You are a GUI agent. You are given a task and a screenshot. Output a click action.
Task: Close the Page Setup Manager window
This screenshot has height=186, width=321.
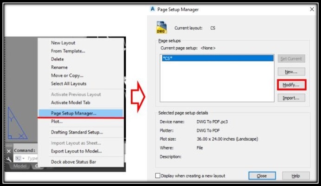(x=312, y=9)
